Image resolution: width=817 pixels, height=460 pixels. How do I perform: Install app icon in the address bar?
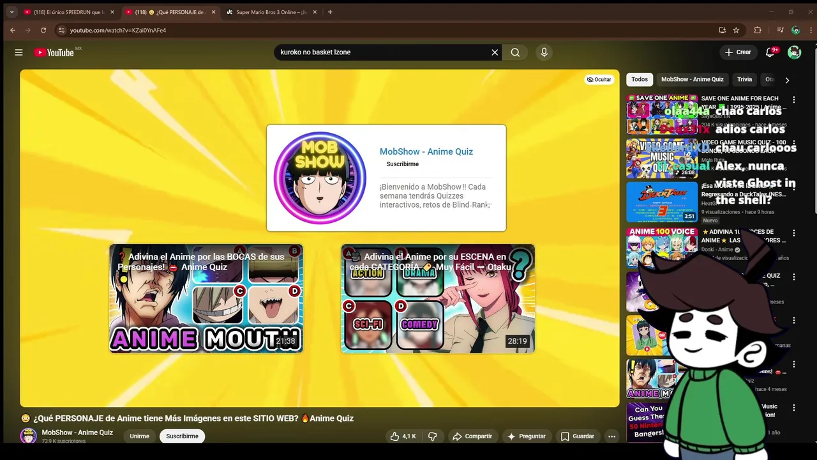pos(722,30)
